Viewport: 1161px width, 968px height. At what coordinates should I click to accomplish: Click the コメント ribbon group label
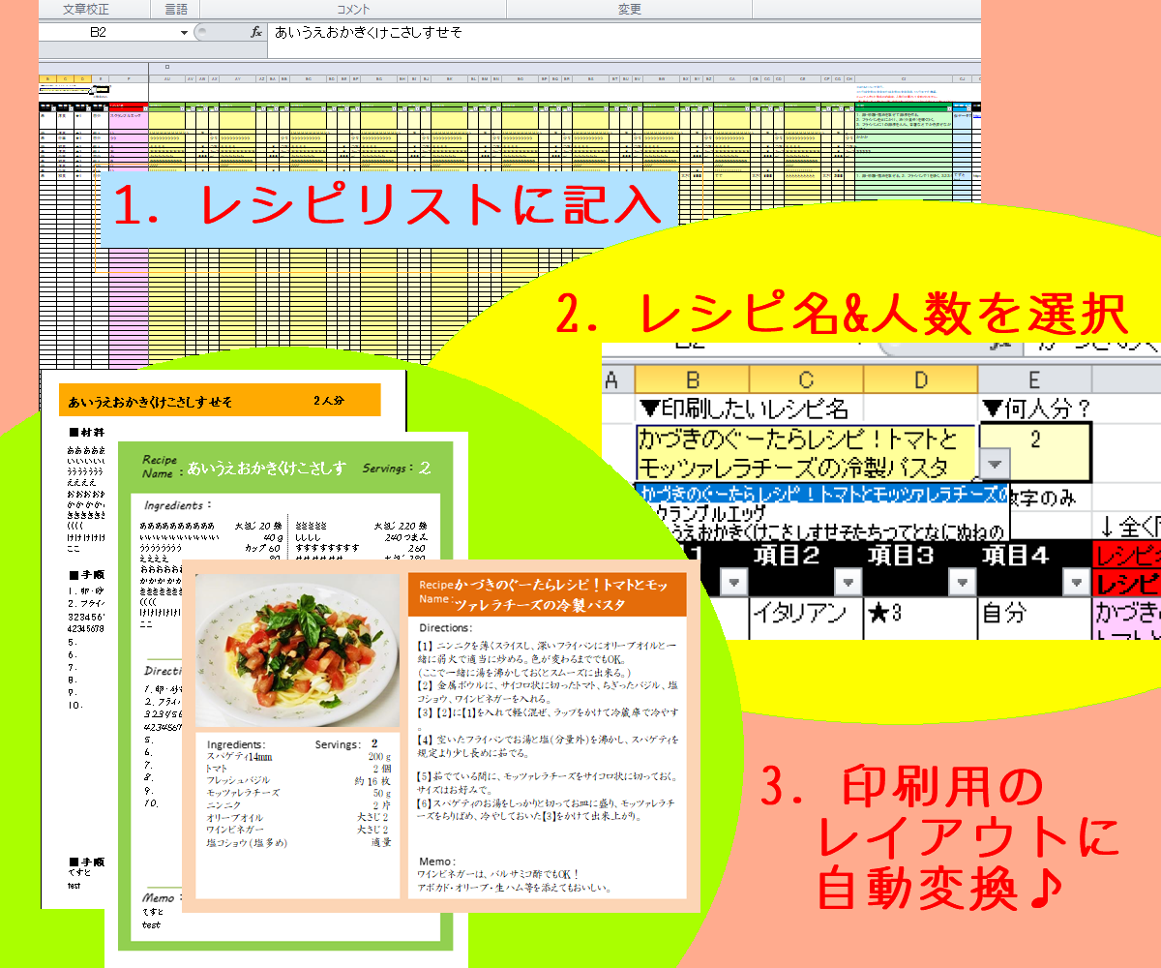pos(353,10)
